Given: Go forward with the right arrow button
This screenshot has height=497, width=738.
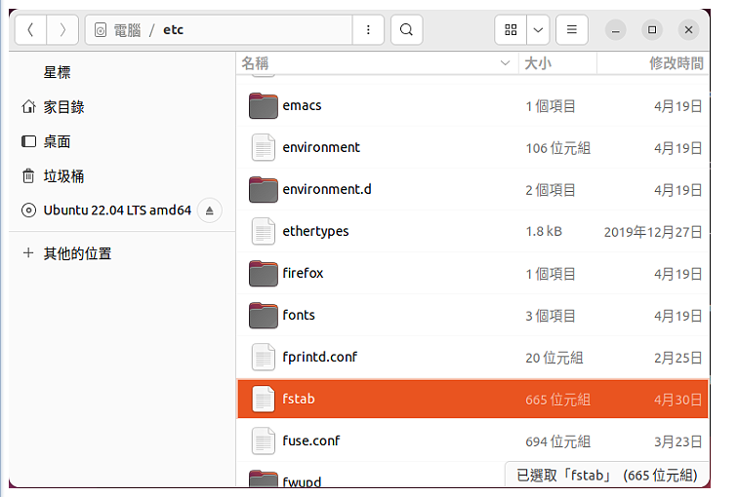Looking at the screenshot, I should [62, 30].
